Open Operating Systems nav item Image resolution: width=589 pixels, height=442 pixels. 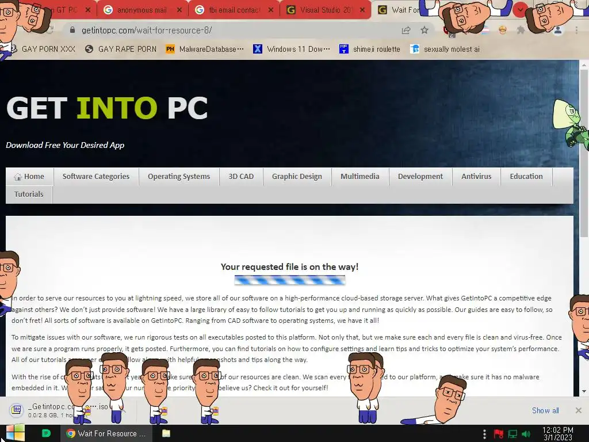179,177
